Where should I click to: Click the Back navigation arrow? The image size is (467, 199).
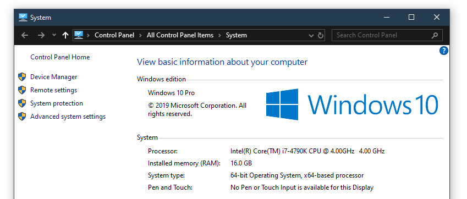tap(25, 35)
